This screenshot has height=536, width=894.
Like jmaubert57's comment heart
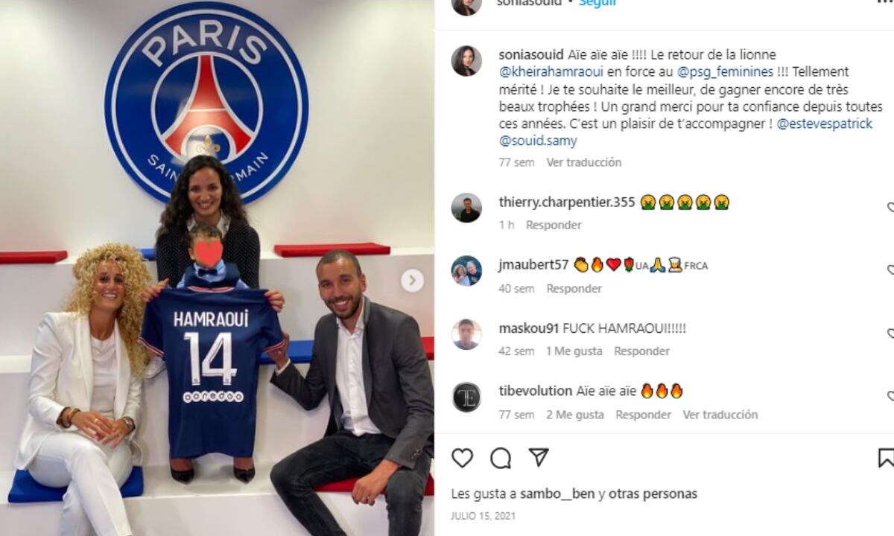point(890,270)
